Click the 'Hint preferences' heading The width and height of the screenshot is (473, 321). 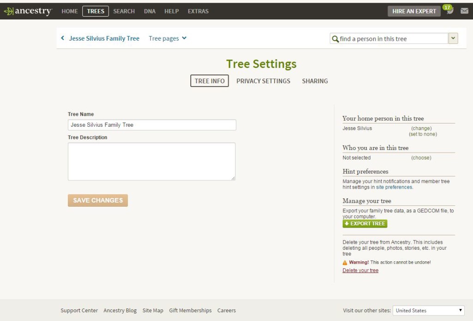tap(365, 172)
